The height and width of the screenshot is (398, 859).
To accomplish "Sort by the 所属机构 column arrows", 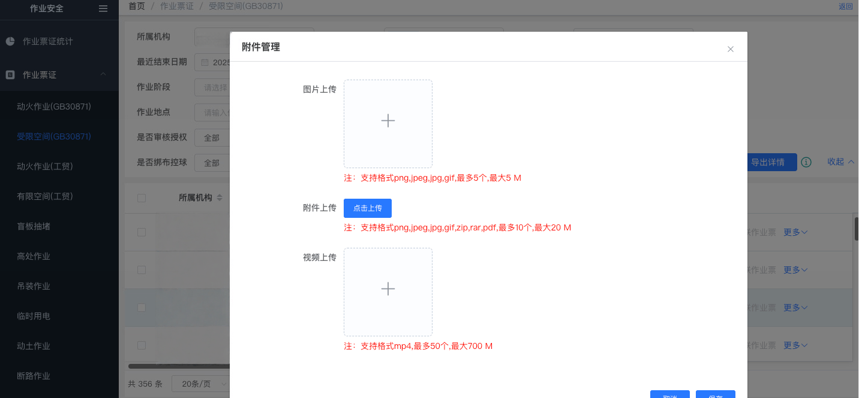I will (x=220, y=198).
